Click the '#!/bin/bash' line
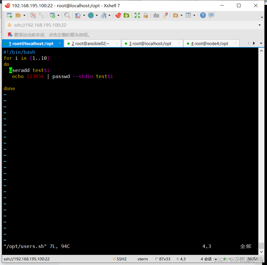The height and width of the screenshot is (265, 267). pos(19,52)
